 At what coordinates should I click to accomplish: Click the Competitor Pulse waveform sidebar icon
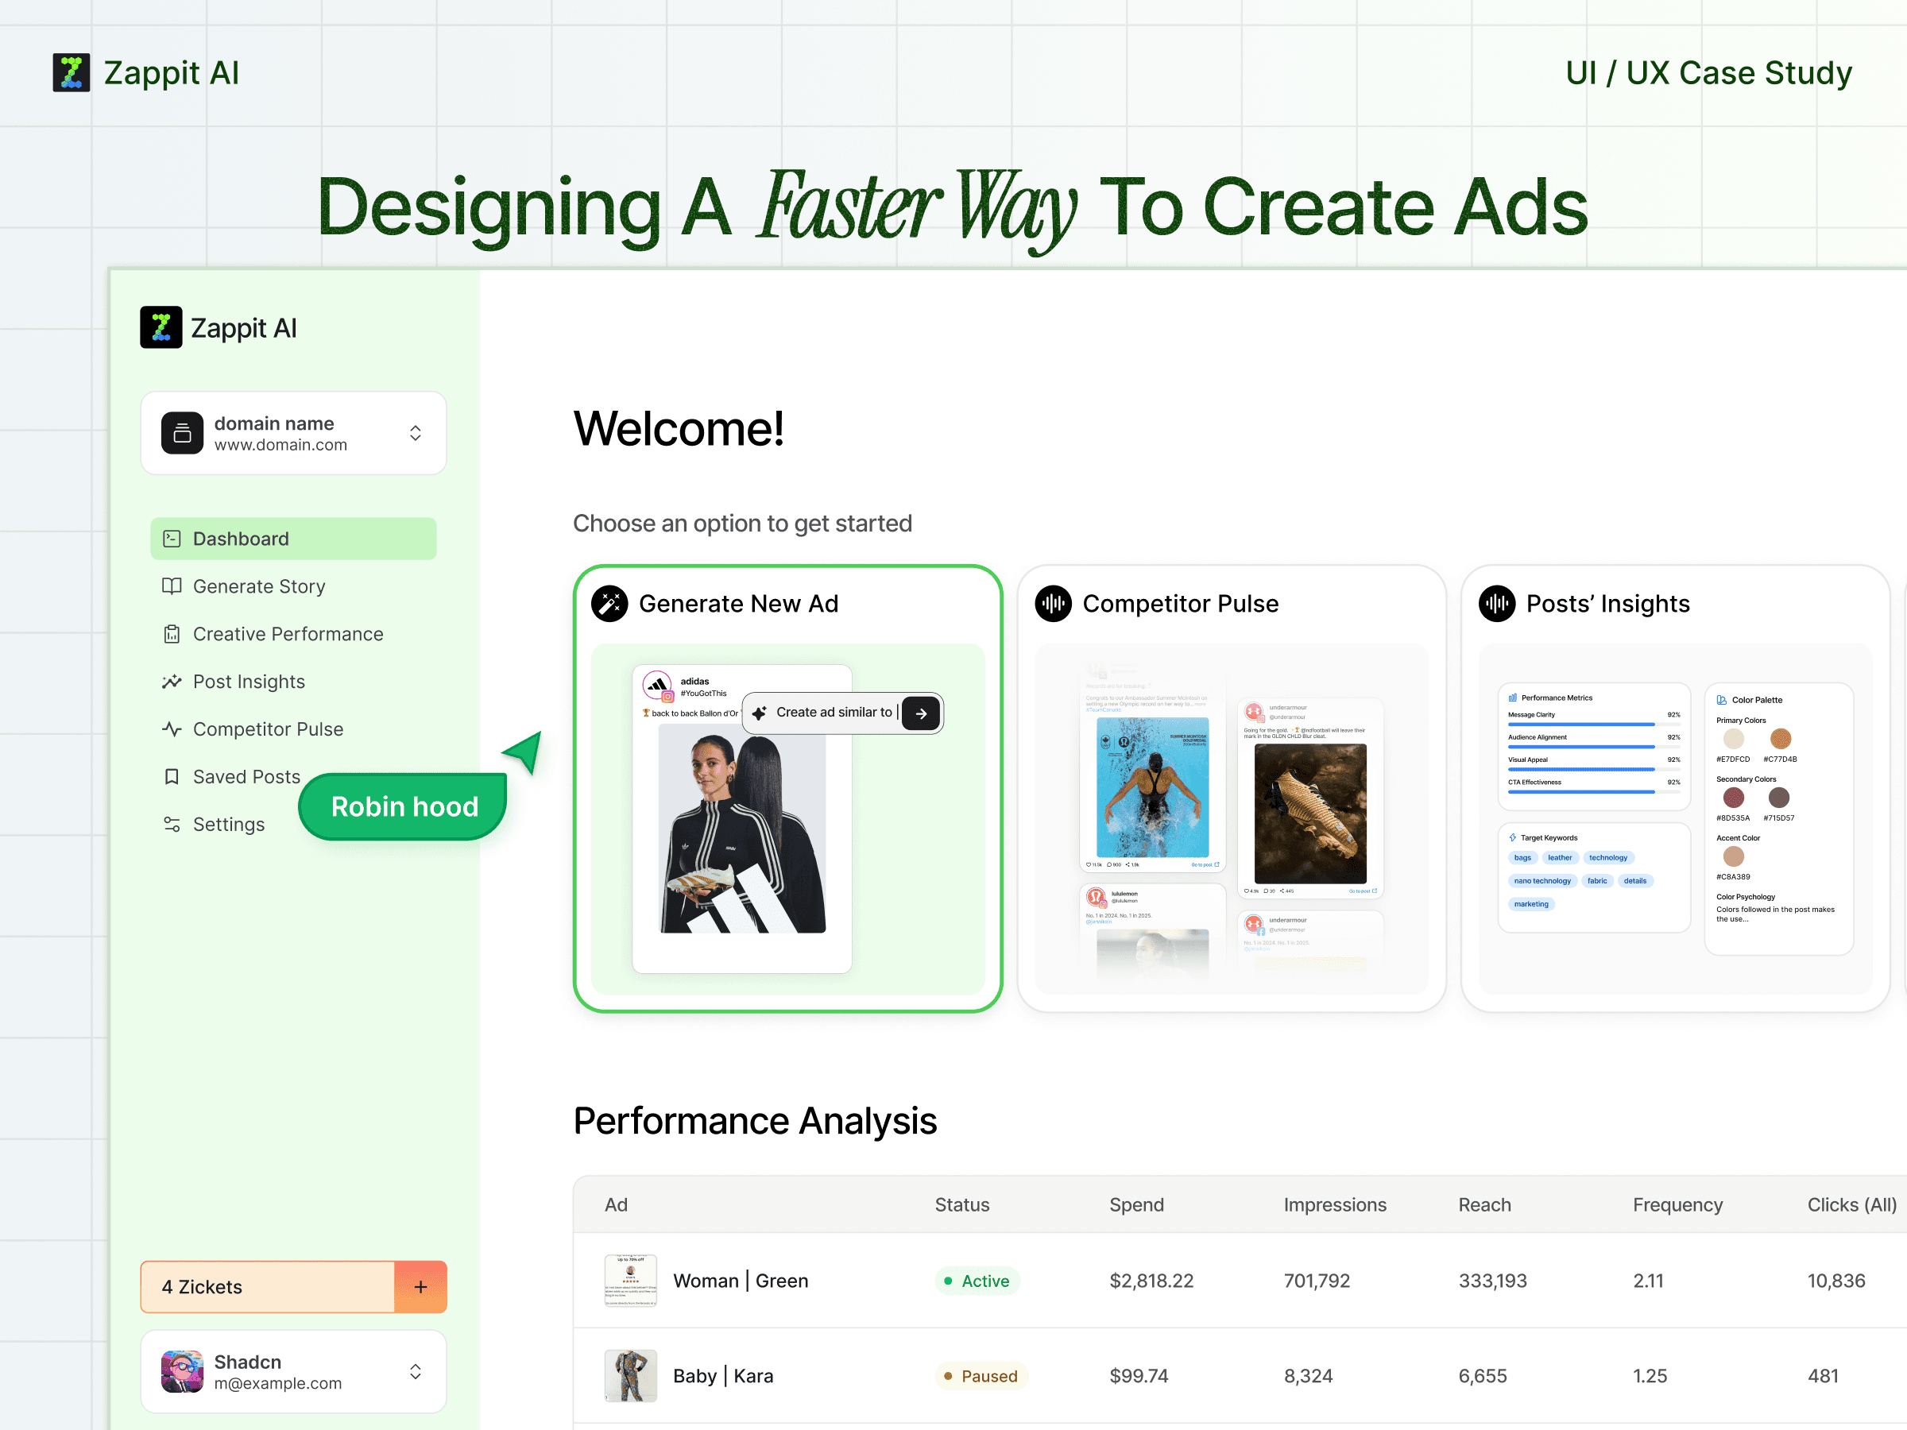coord(172,729)
